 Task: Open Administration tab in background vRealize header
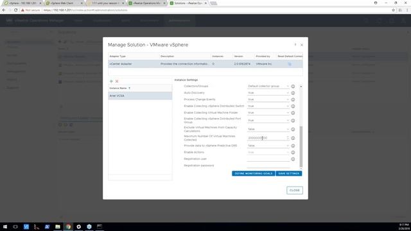(x=180, y=21)
